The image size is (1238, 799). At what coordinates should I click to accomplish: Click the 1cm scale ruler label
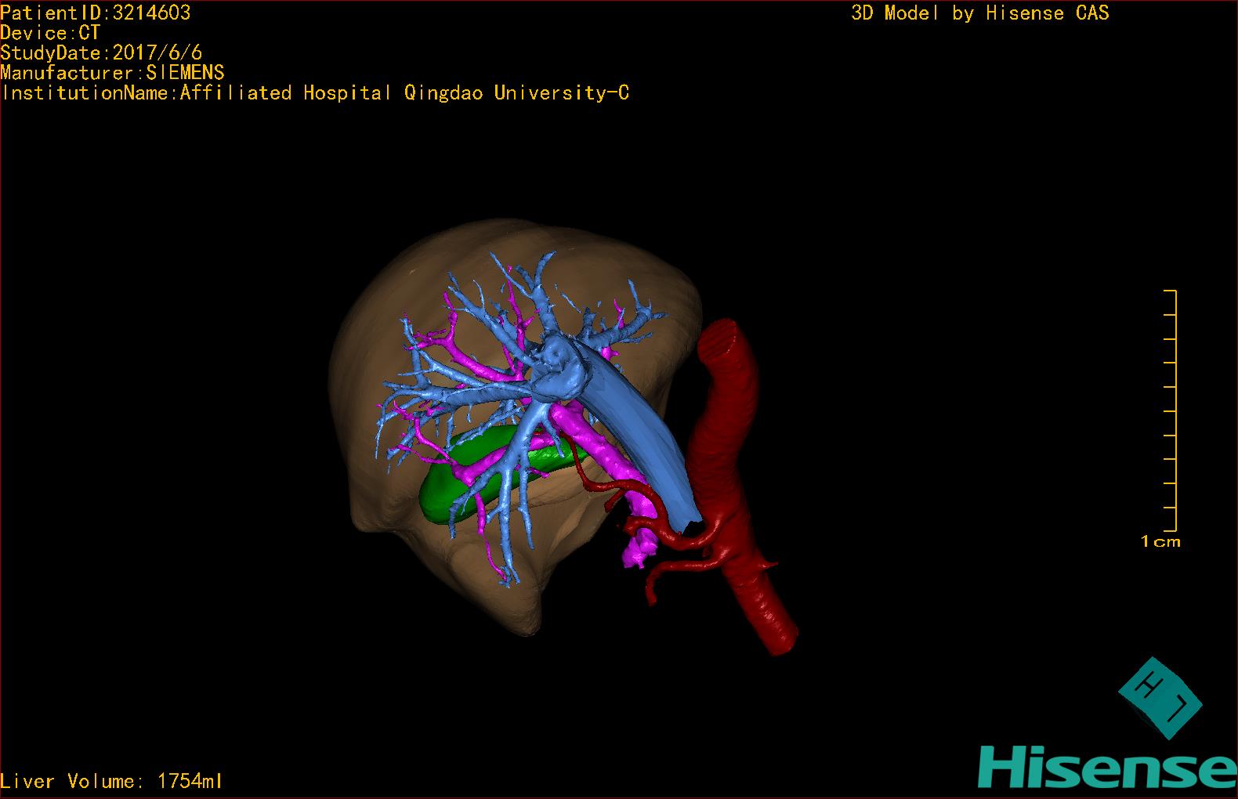point(1160,541)
